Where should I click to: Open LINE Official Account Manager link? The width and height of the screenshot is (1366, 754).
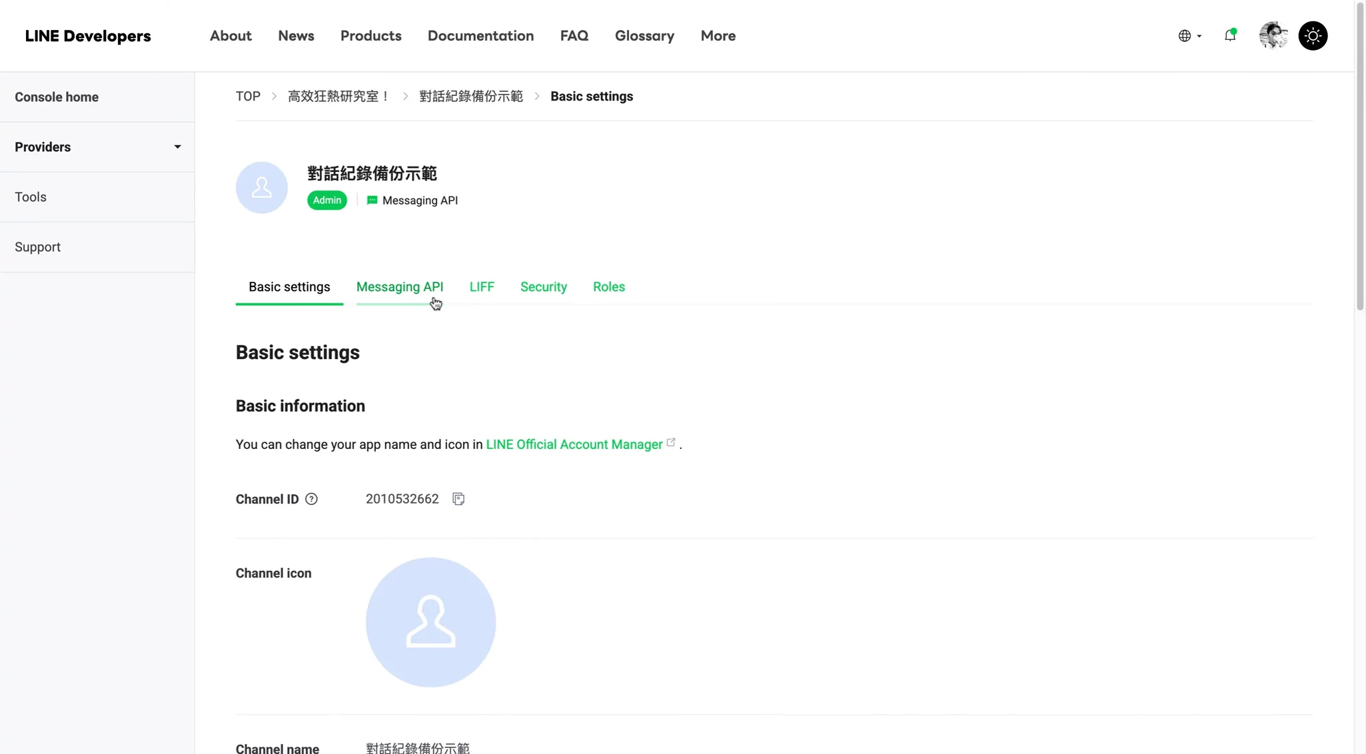pyautogui.click(x=574, y=444)
